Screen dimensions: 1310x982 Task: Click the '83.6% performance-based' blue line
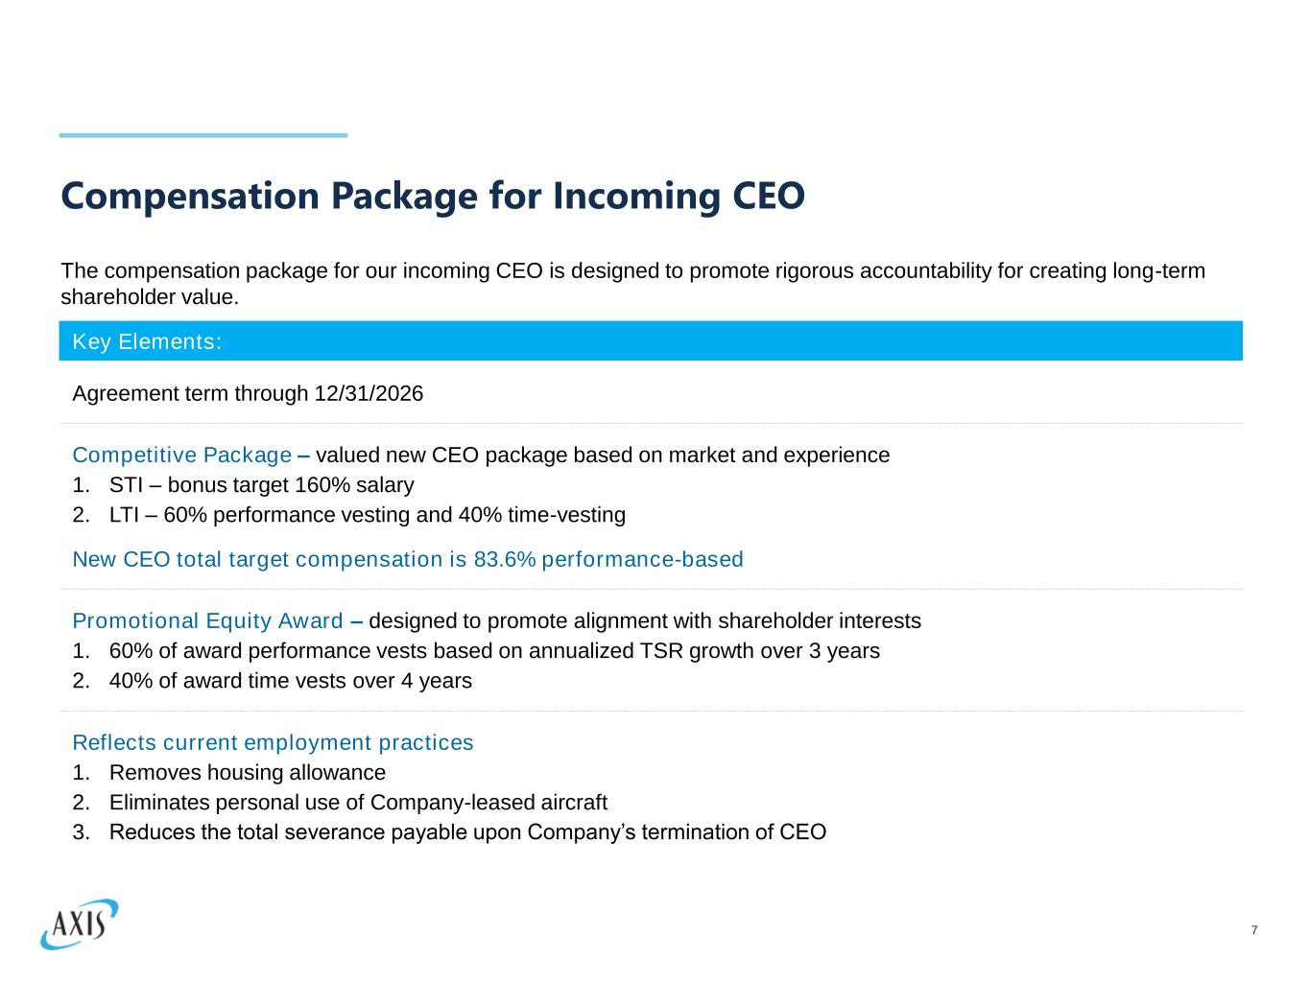tap(408, 559)
